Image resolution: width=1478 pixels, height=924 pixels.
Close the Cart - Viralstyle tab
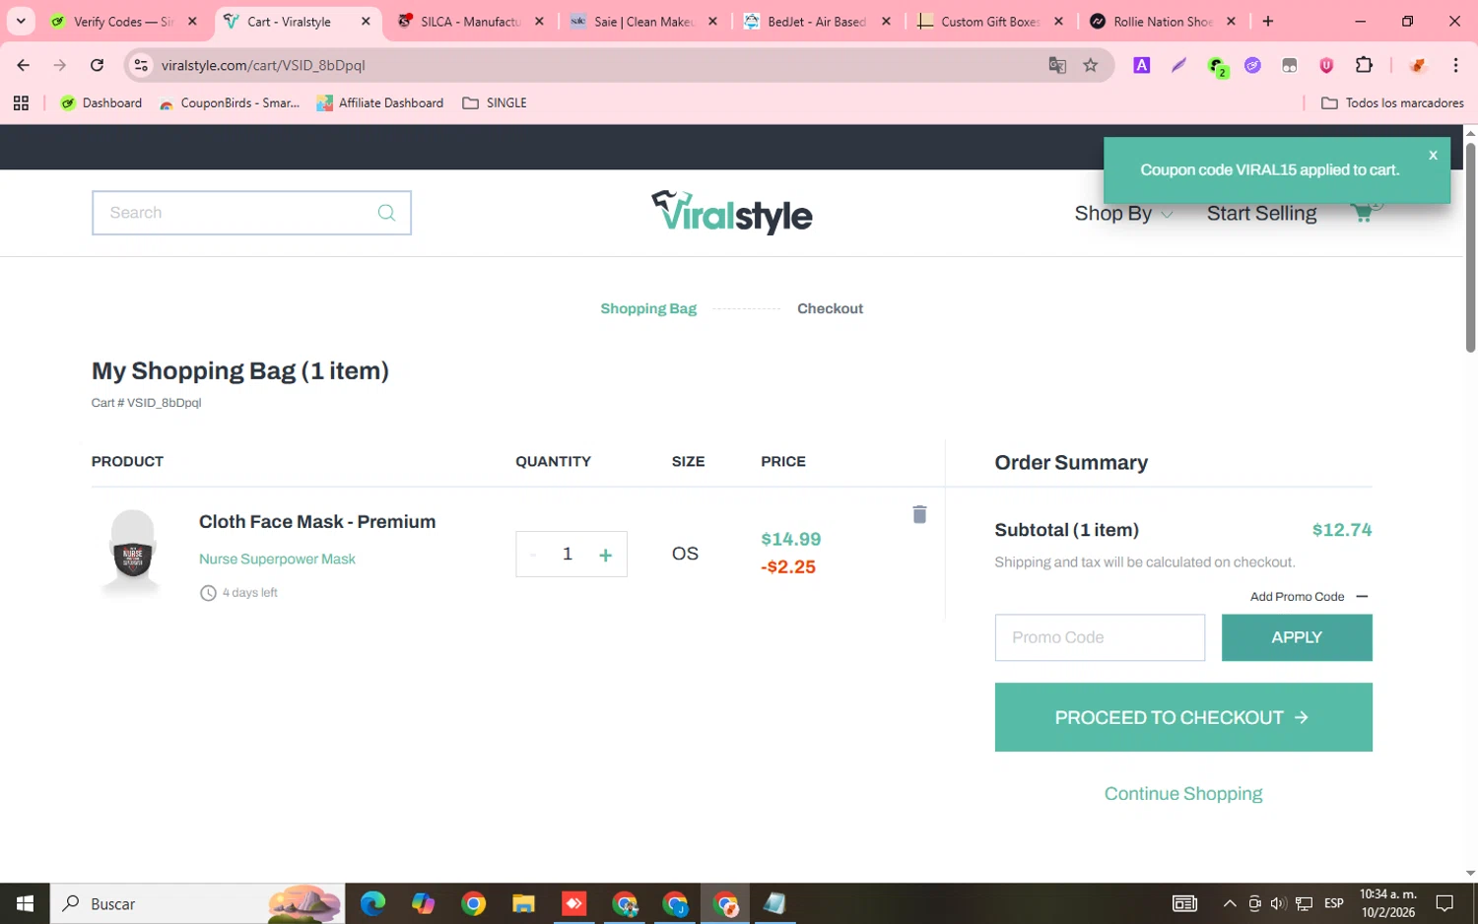[x=366, y=21]
